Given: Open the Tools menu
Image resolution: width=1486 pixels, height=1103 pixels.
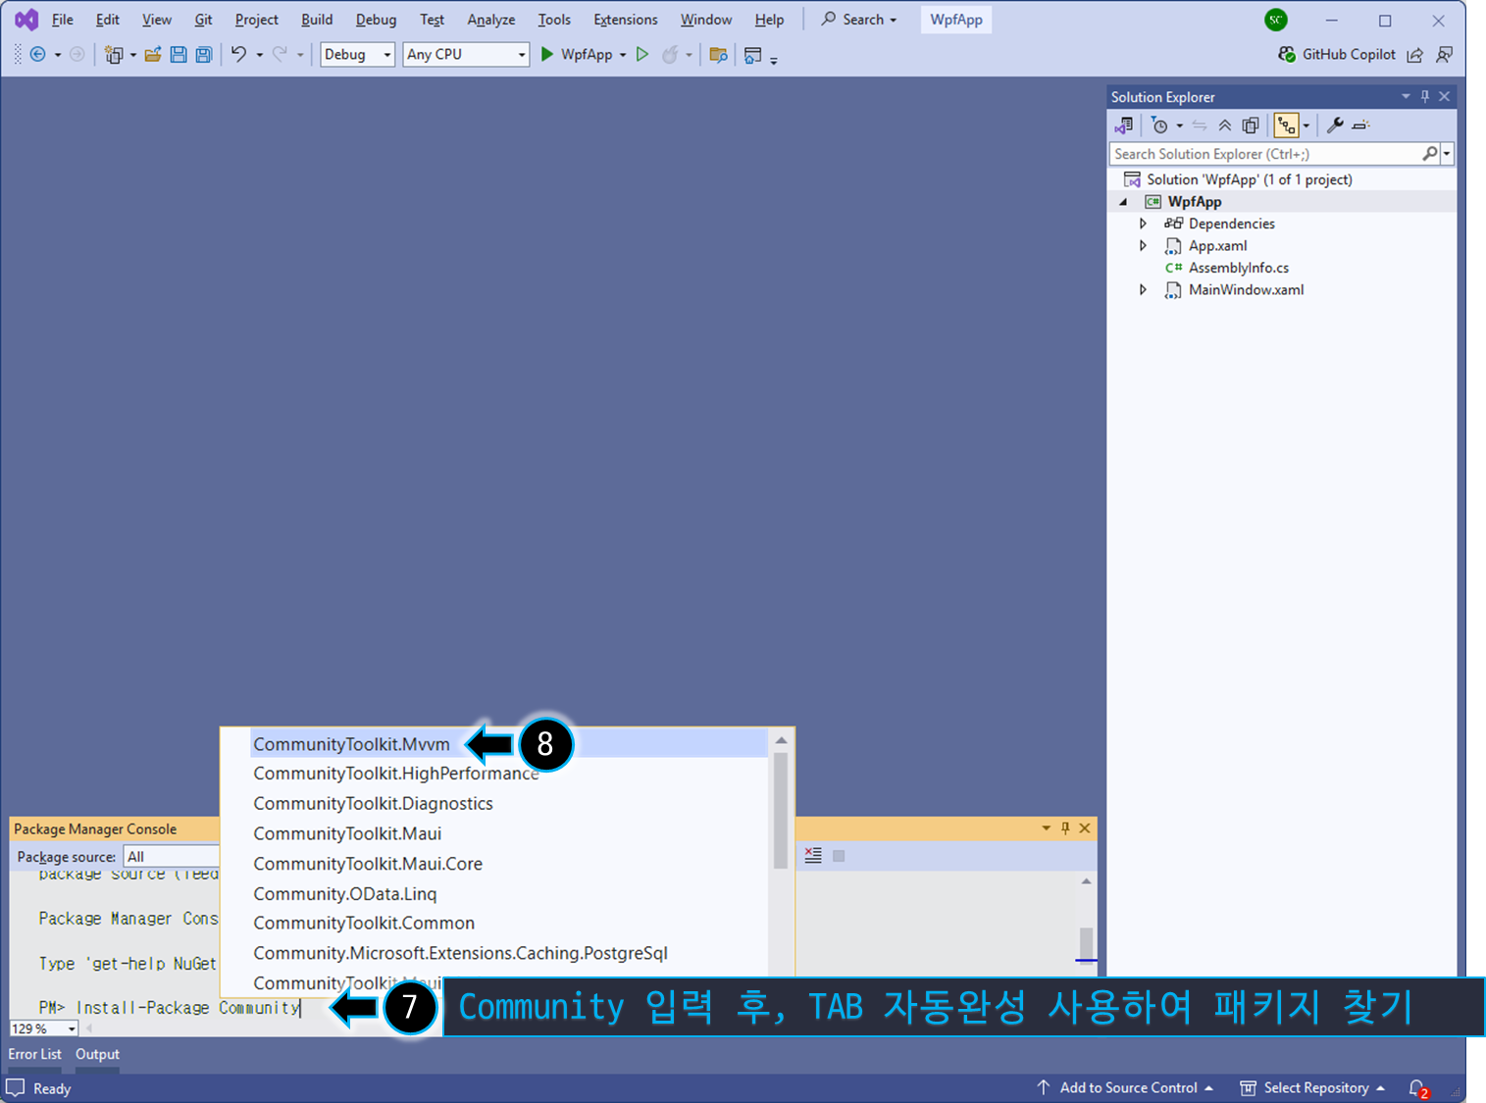Looking at the screenshot, I should (554, 20).
